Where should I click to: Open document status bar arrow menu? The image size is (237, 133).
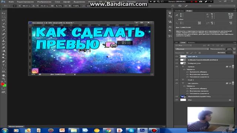pyautogui.click(x=75, y=75)
